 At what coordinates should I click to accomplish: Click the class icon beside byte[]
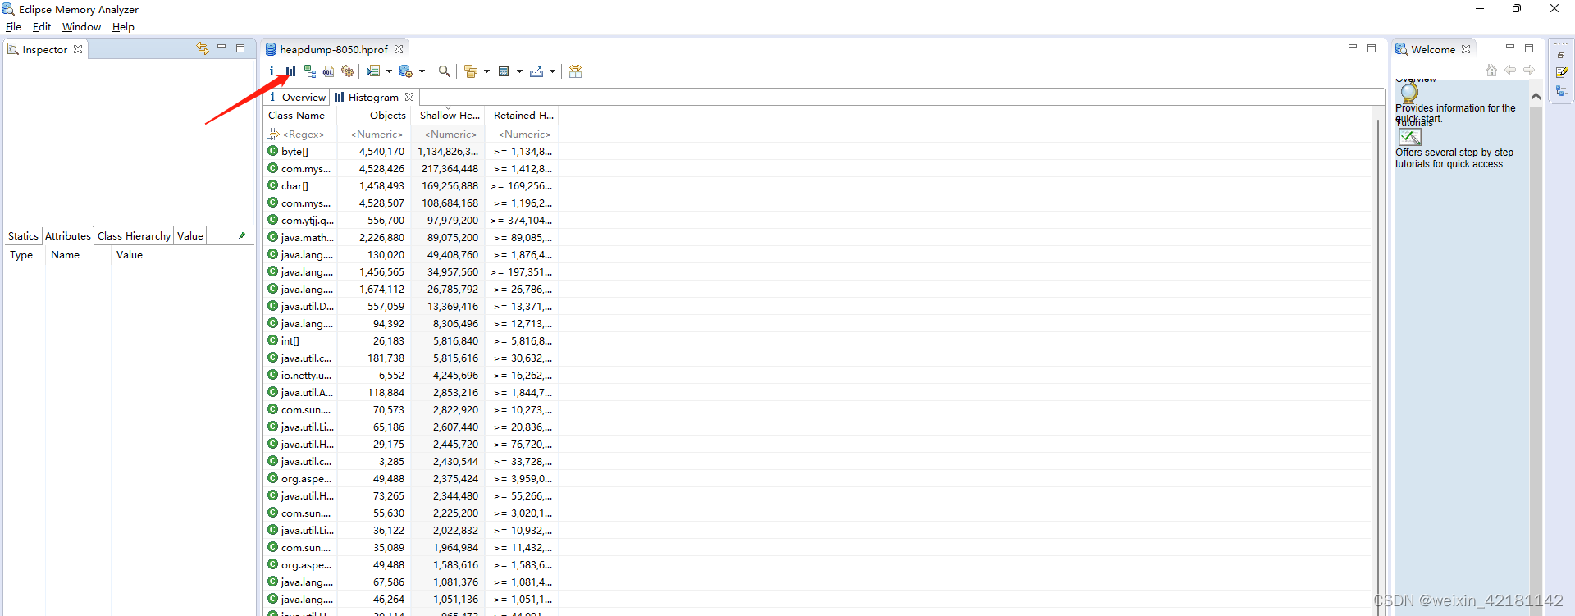273,151
